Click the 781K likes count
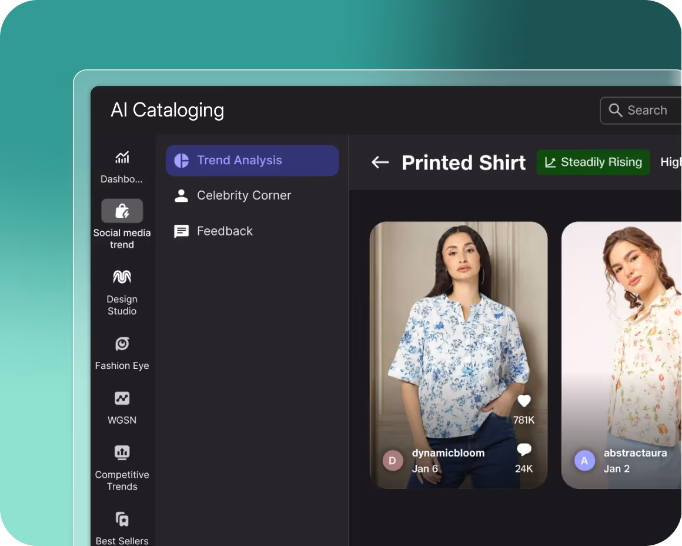This screenshot has width=682, height=546. tap(524, 420)
